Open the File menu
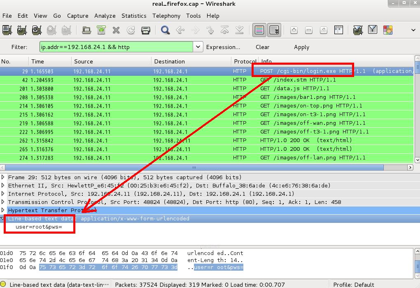 point(7,16)
